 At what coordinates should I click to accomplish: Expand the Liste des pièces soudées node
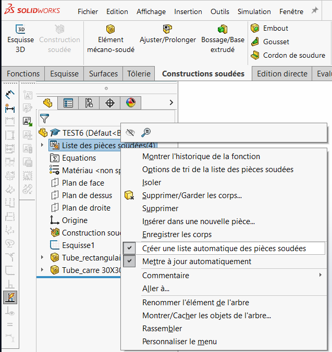(42, 145)
